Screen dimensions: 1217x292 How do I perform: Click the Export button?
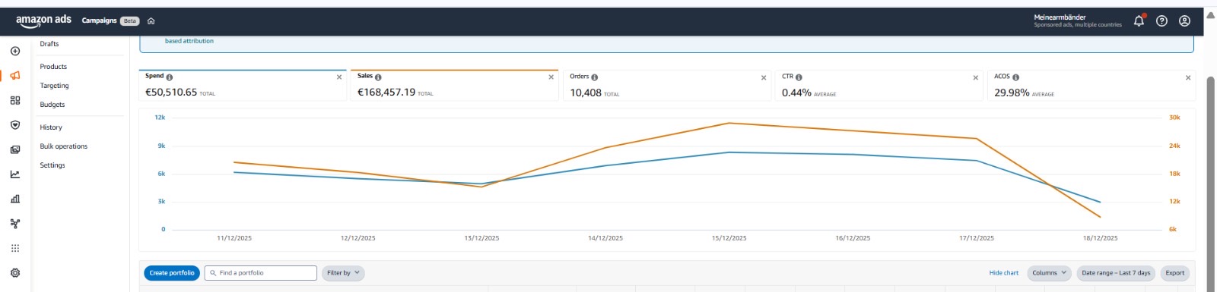tap(1175, 273)
